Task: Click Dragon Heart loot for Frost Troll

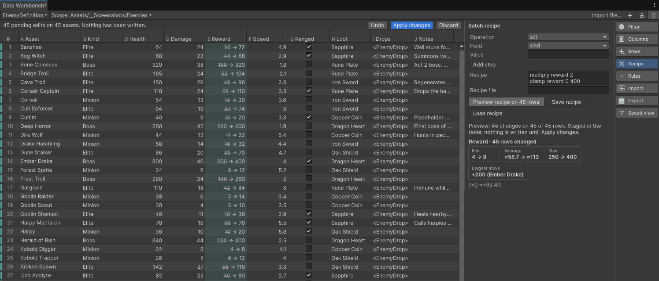Action: pyautogui.click(x=350, y=179)
